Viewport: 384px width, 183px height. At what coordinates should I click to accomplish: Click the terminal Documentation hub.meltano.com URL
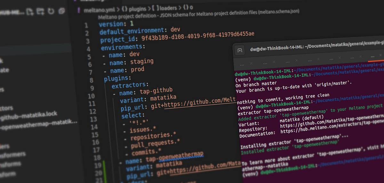coord(332,126)
